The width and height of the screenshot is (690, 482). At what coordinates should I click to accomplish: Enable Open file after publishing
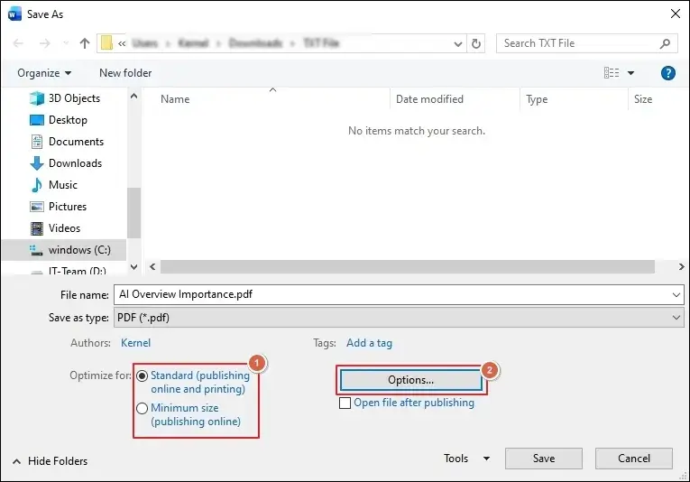click(x=345, y=403)
